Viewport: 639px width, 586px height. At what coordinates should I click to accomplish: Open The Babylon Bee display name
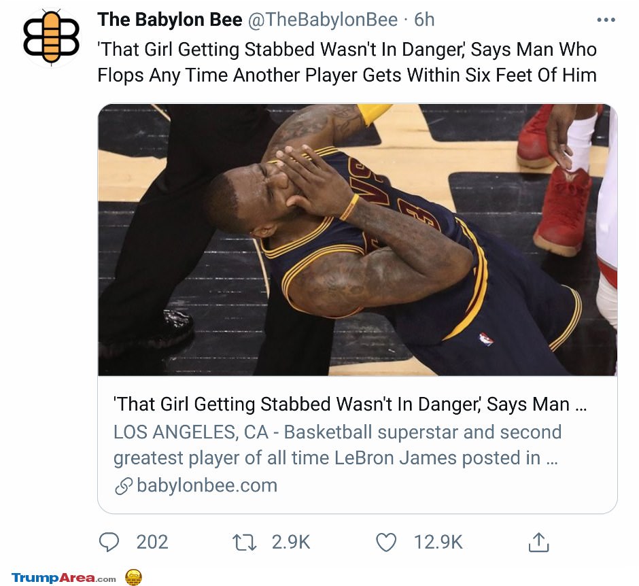pyautogui.click(x=169, y=20)
